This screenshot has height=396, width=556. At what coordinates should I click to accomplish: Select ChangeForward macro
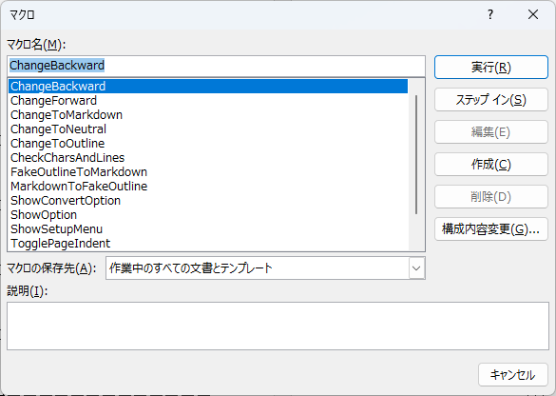pos(208,101)
